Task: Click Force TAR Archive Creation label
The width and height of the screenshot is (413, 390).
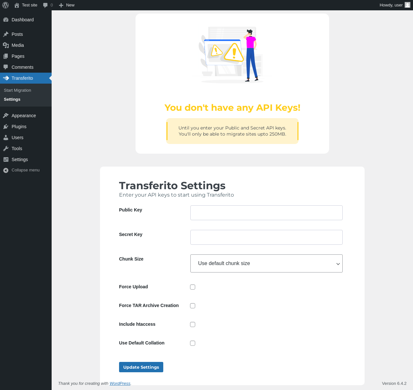Action: tap(149, 305)
